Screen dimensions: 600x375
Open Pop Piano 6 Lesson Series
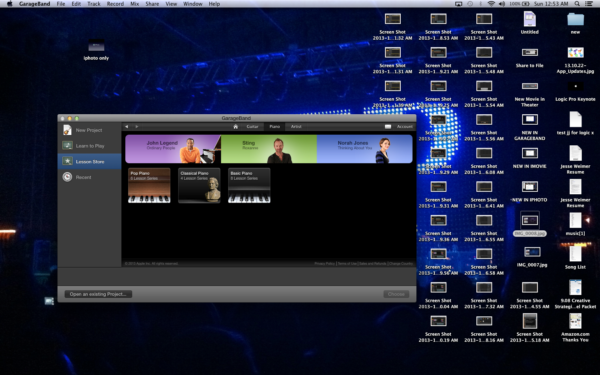click(x=149, y=185)
